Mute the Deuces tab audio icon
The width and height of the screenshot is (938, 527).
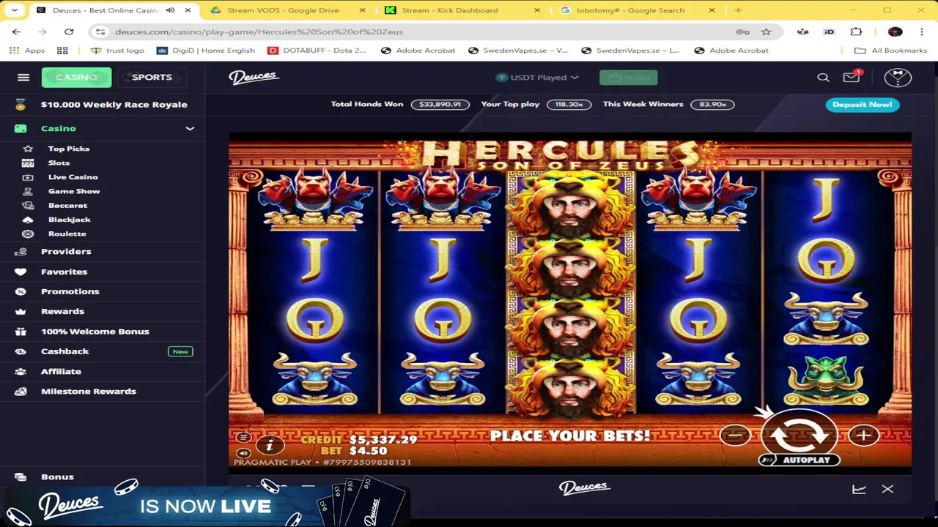(x=170, y=10)
